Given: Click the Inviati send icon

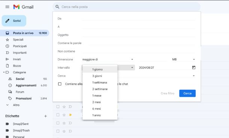Looking at the screenshot, I should (7, 59).
